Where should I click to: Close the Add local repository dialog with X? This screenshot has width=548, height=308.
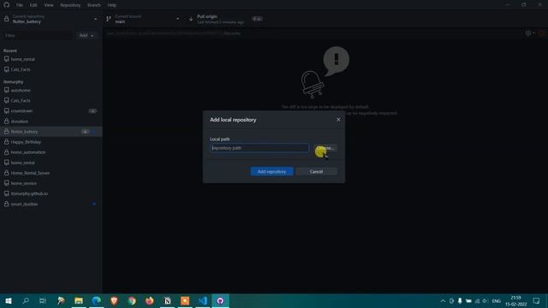click(x=338, y=120)
